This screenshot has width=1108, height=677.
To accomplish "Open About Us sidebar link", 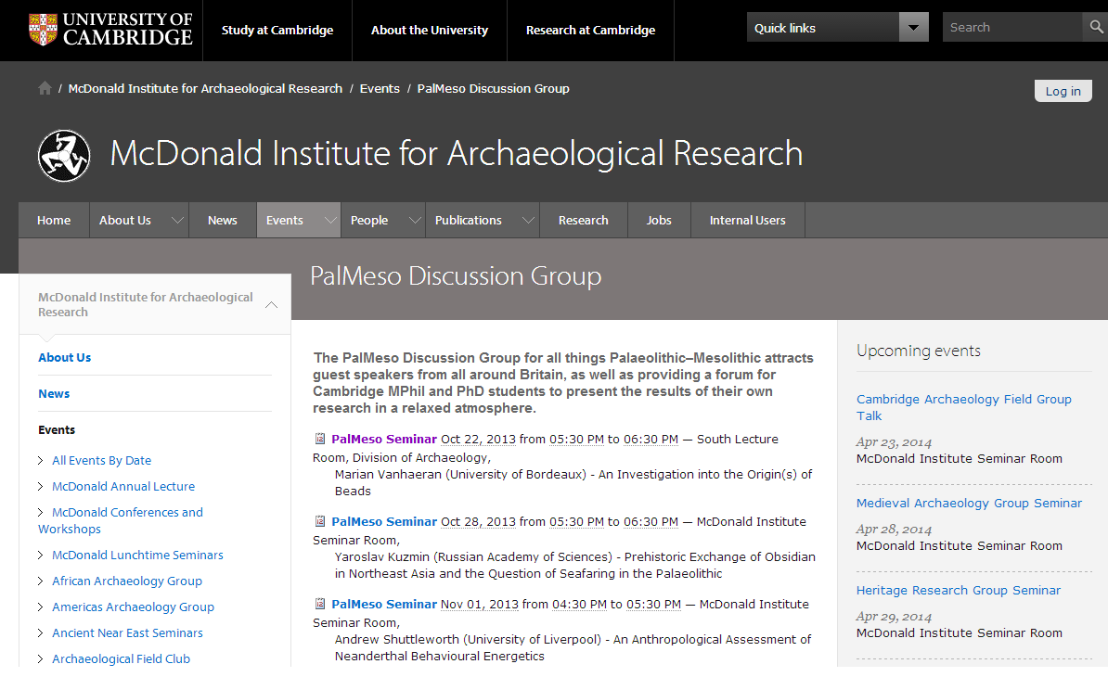I will click(x=64, y=357).
